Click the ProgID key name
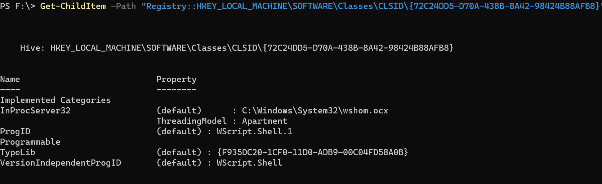The image size is (602, 184). click(x=15, y=131)
